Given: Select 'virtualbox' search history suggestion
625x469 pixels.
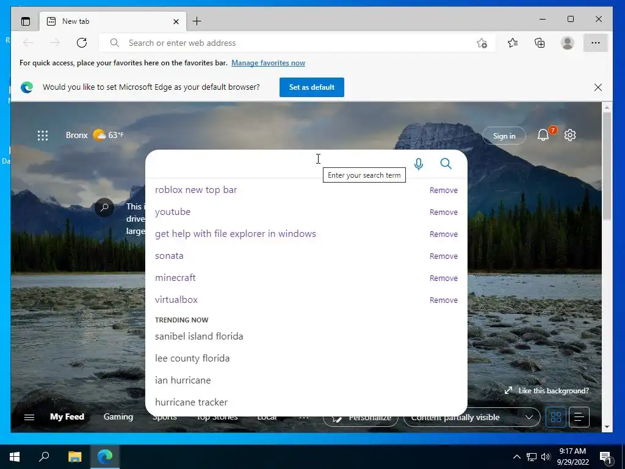Looking at the screenshot, I should (176, 299).
